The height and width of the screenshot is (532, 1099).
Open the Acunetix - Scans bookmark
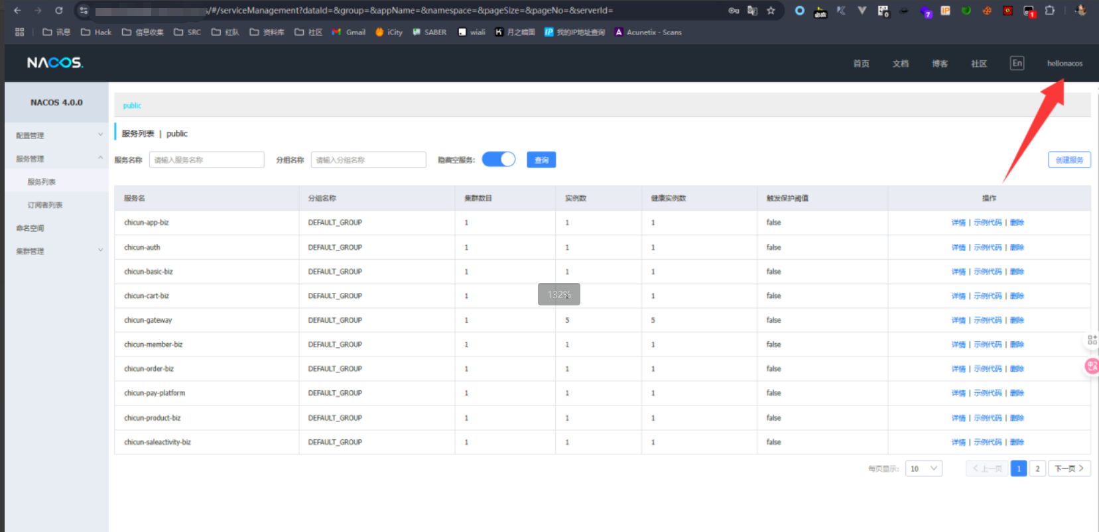click(x=648, y=32)
